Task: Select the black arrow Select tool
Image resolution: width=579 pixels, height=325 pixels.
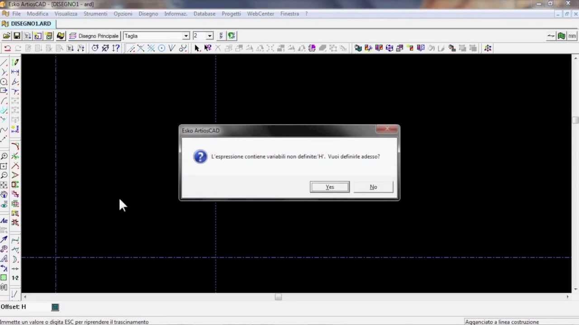Action: click(197, 48)
